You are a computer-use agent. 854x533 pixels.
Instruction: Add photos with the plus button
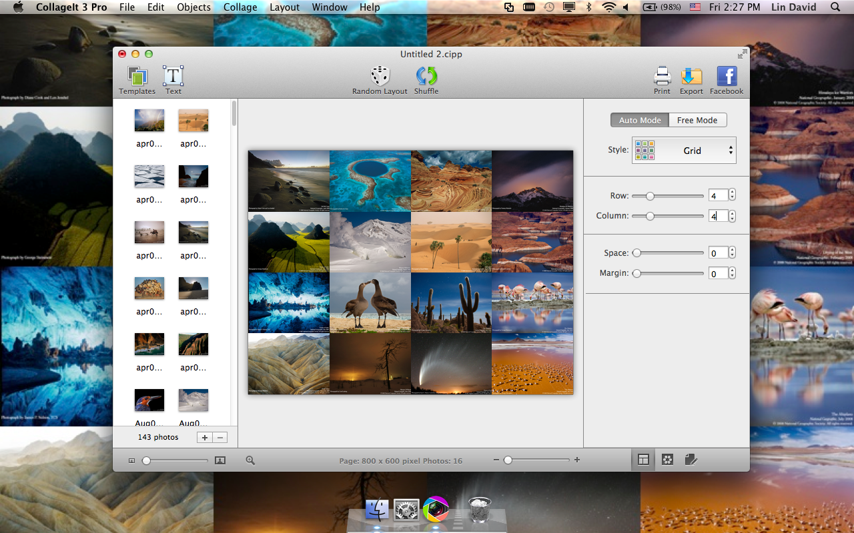click(205, 437)
